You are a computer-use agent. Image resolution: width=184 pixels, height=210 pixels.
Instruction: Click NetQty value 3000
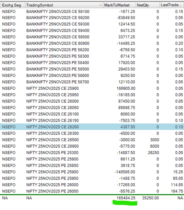coord(154,140)
